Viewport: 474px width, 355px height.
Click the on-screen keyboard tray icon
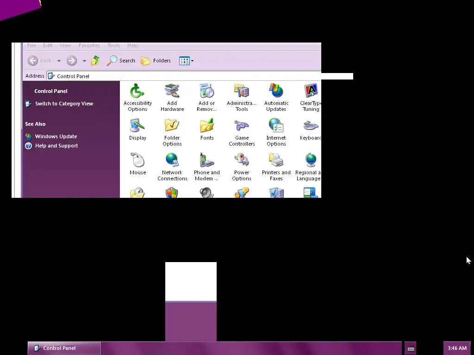[411, 349]
